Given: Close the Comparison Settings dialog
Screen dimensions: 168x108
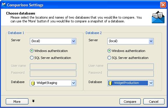Looking at the screenshot, I should pyautogui.click(x=163, y=5).
